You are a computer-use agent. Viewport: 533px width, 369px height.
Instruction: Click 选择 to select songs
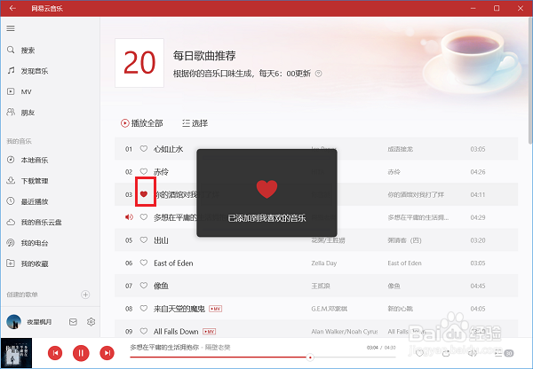point(195,123)
